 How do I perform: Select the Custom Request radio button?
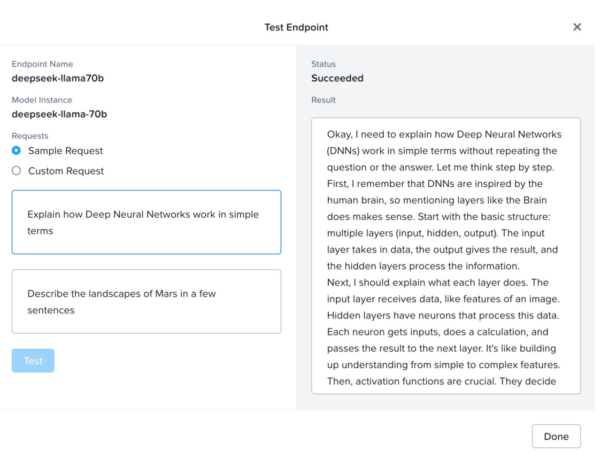coord(16,171)
